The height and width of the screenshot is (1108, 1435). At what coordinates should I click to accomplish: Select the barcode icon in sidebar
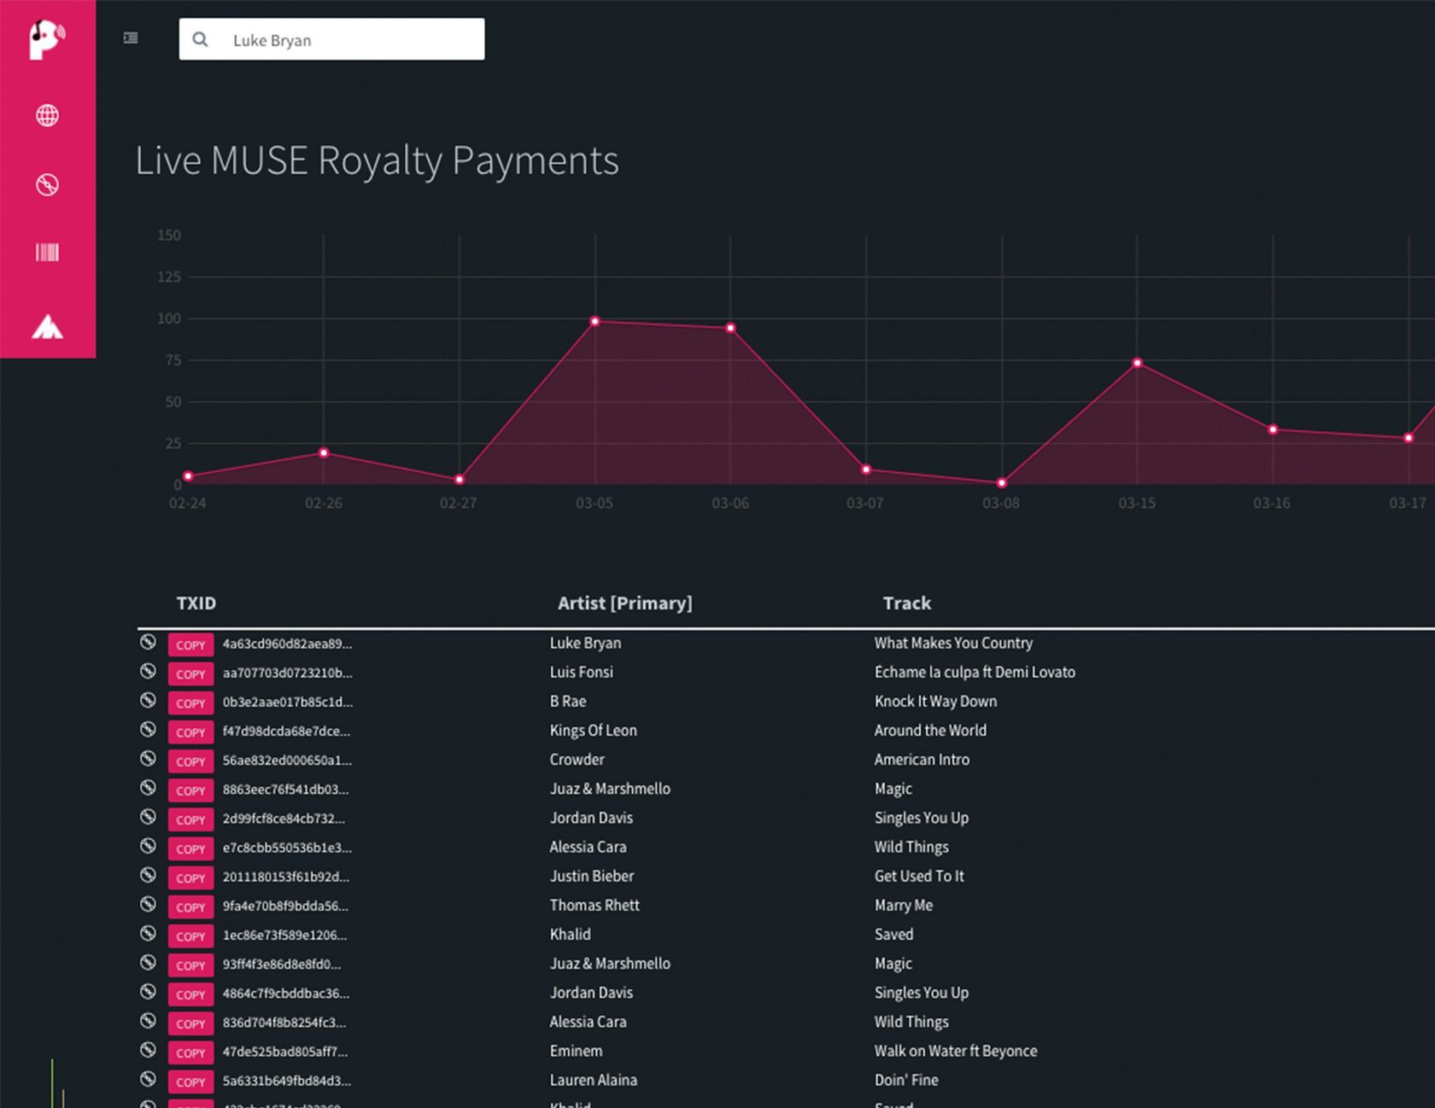coord(47,252)
